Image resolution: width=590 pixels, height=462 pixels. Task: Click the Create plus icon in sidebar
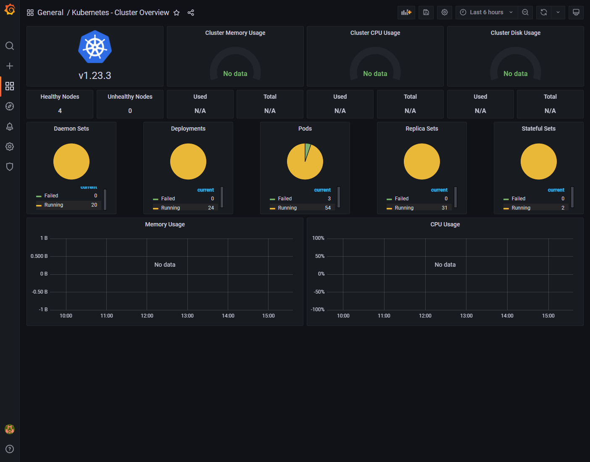pyautogui.click(x=10, y=66)
